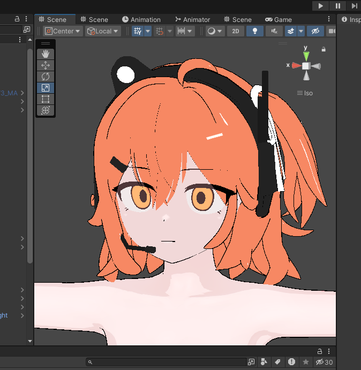The height and width of the screenshot is (370, 361).
Task: Toggle grid snapping
Action: [x=160, y=31]
